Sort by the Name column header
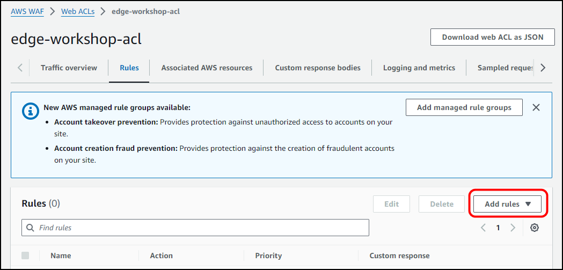This screenshot has height=270, width=563. coord(61,256)
